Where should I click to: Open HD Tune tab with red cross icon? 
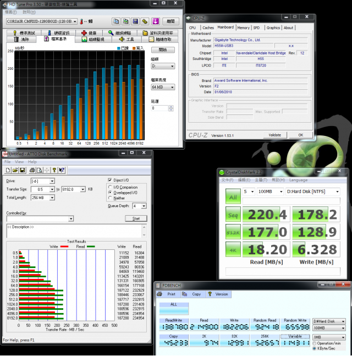[x=89, y=33]
